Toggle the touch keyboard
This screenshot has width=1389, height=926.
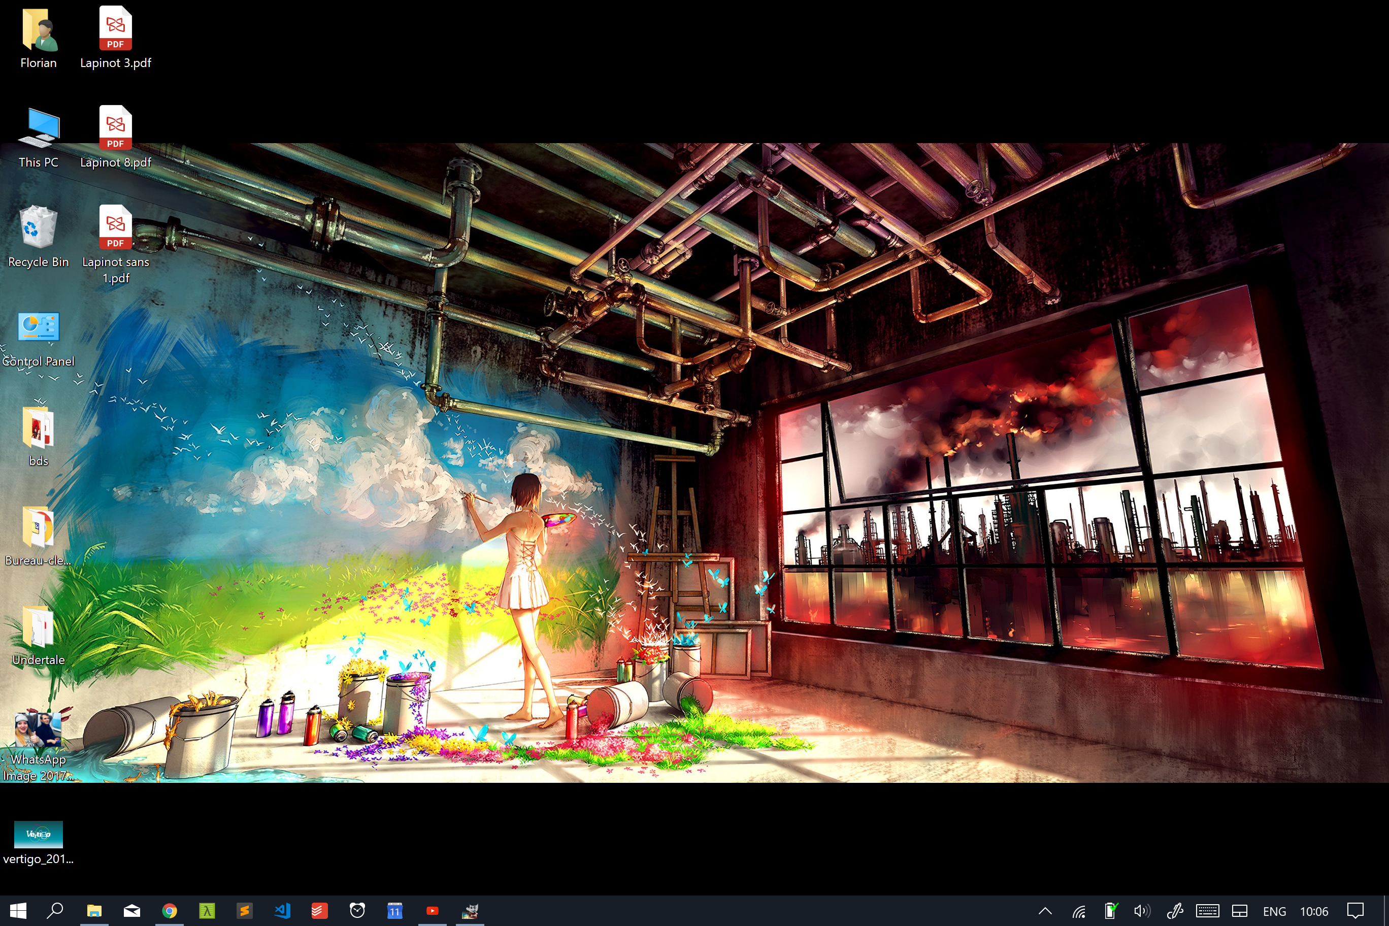tap(1207, 911)
